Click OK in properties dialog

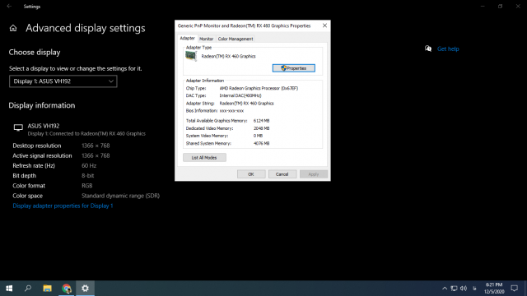click(251, 174)
